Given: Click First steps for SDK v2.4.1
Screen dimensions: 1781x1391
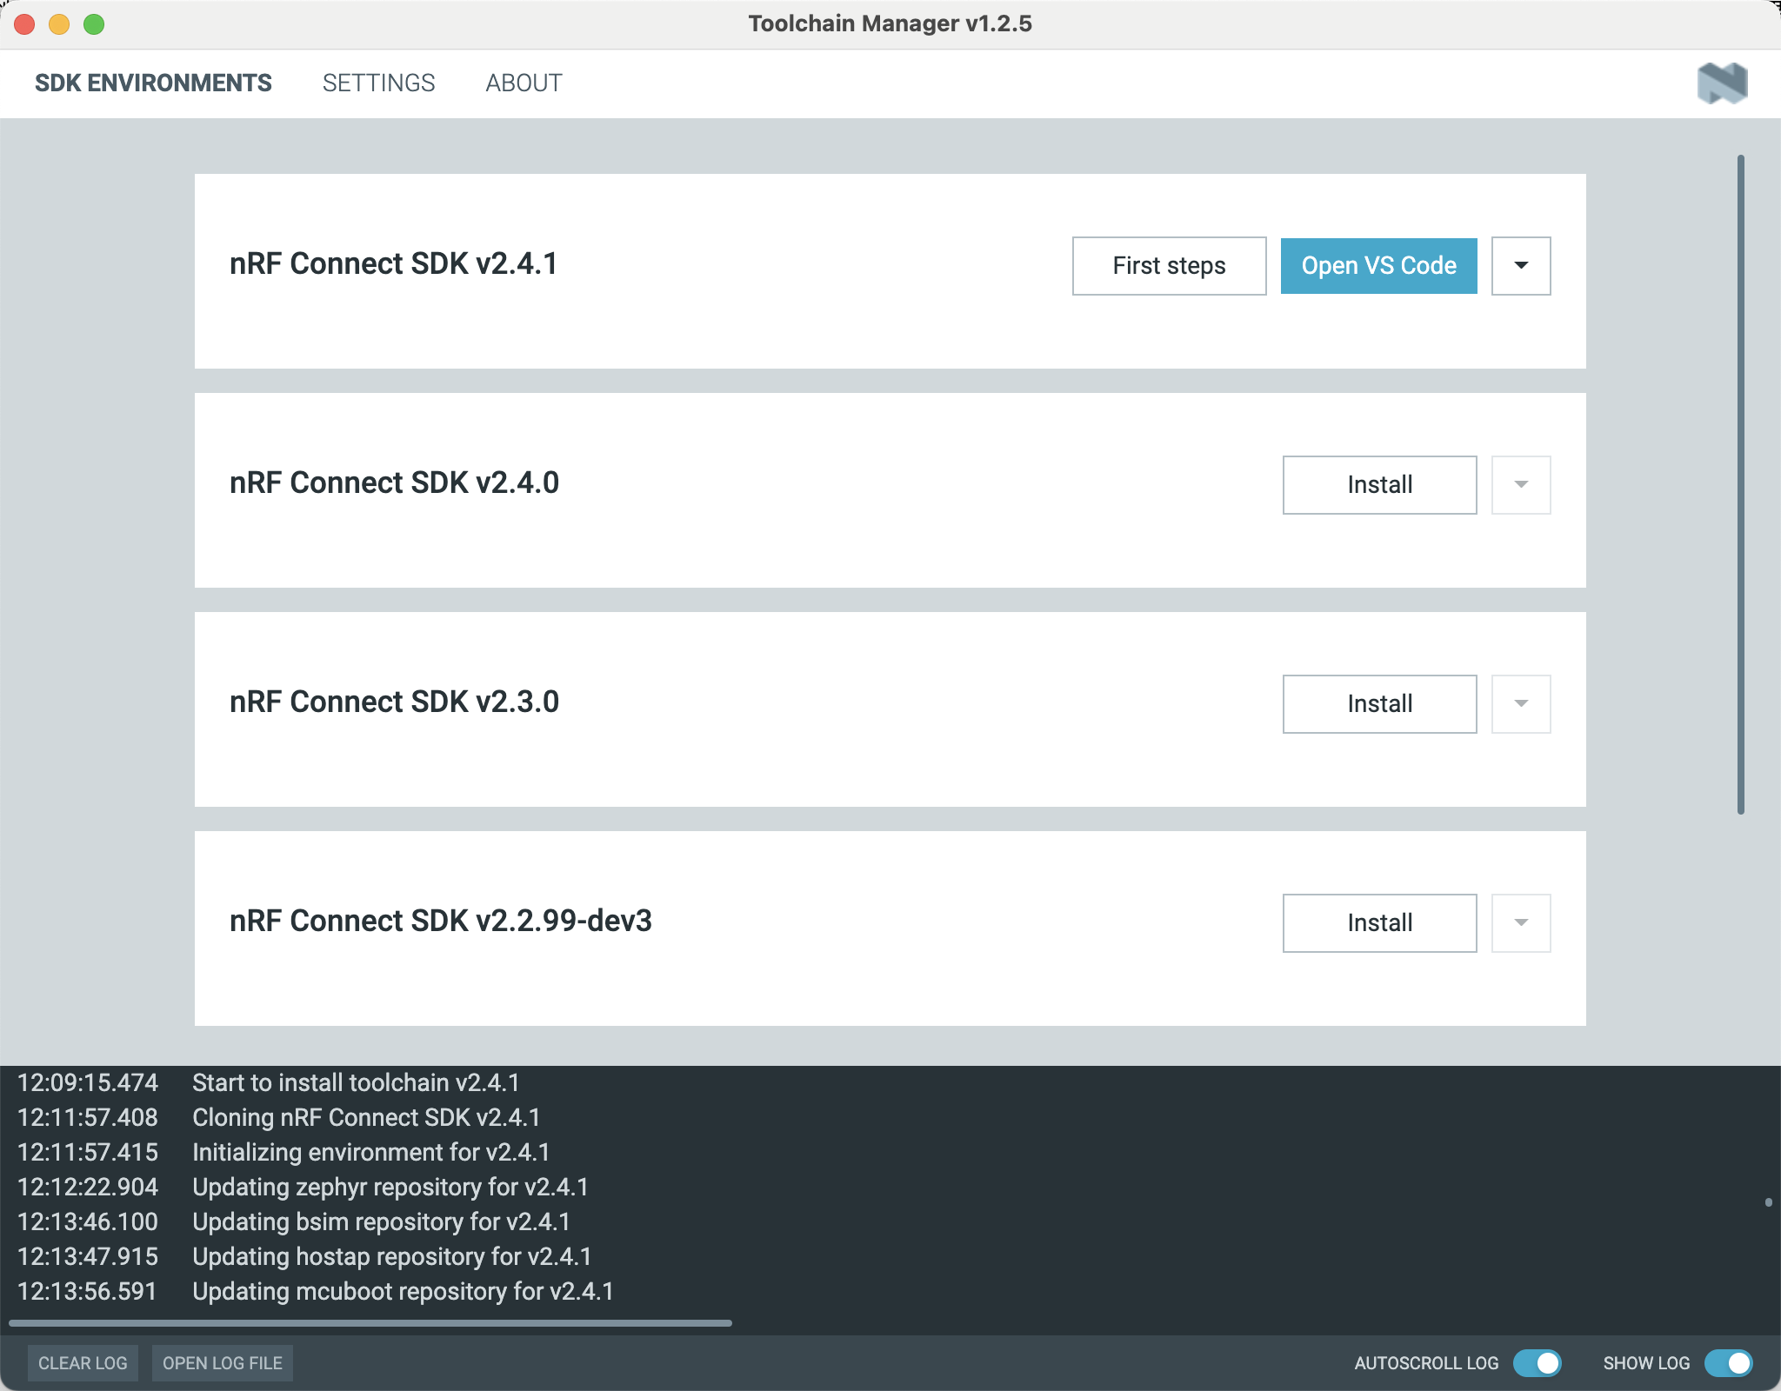Looking at the screenshot, I should pyautogui.click(x=1169, y=266).
